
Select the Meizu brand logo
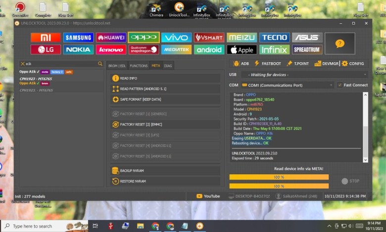click(x=241, y=38)
